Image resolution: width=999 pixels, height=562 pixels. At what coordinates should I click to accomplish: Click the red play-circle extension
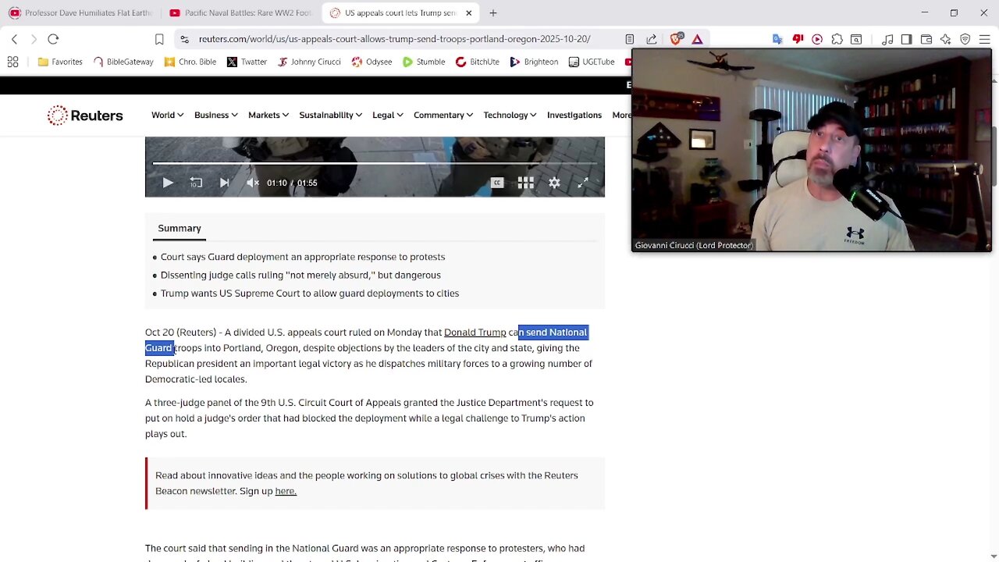817,39
